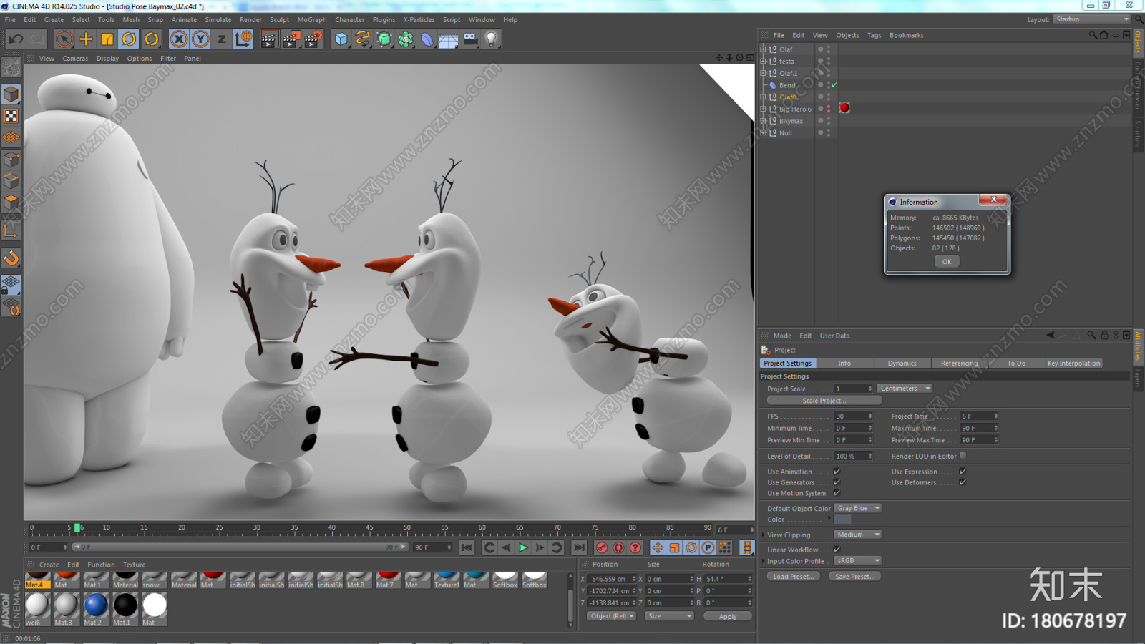Toggle autokeying red circle button
Screen dimensions: 1145x644
click(619, 547)
